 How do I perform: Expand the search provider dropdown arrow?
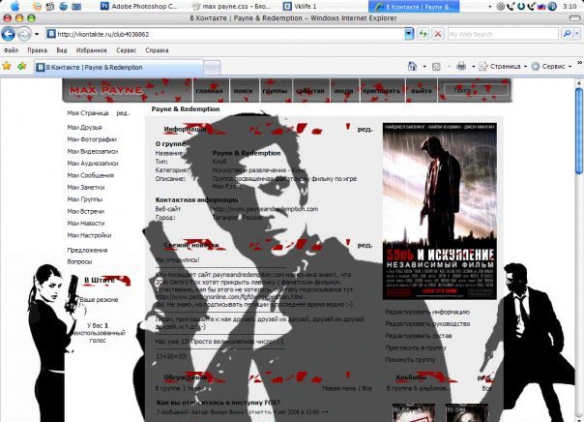pyautogui.click(x=577, y=34)
